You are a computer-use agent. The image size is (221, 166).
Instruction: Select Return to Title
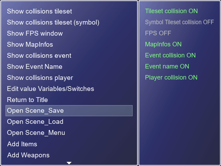(x=27, y=100)
